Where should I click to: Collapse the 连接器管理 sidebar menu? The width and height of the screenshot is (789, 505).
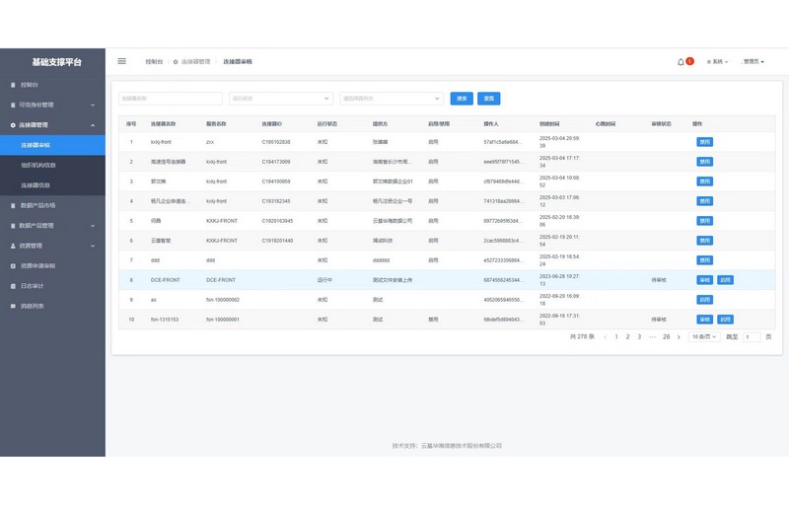[93, 125]
